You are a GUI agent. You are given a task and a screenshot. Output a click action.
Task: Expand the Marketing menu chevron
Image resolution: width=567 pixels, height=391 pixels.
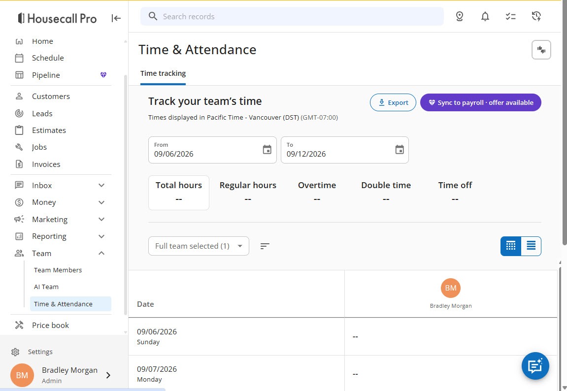pos(101,219)
